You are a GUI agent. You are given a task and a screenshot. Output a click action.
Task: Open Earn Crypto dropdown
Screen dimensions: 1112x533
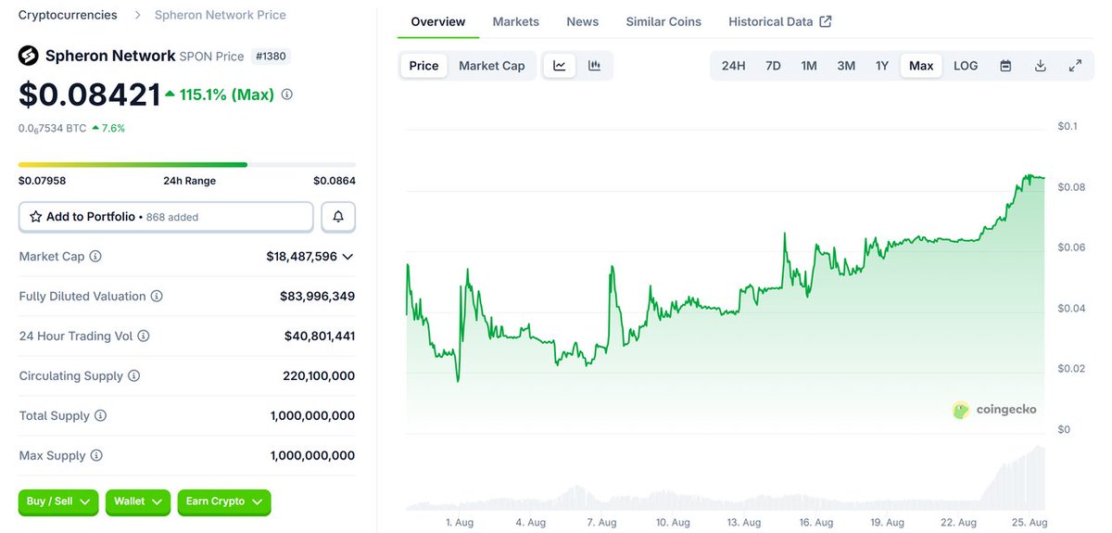pos(224,502)
